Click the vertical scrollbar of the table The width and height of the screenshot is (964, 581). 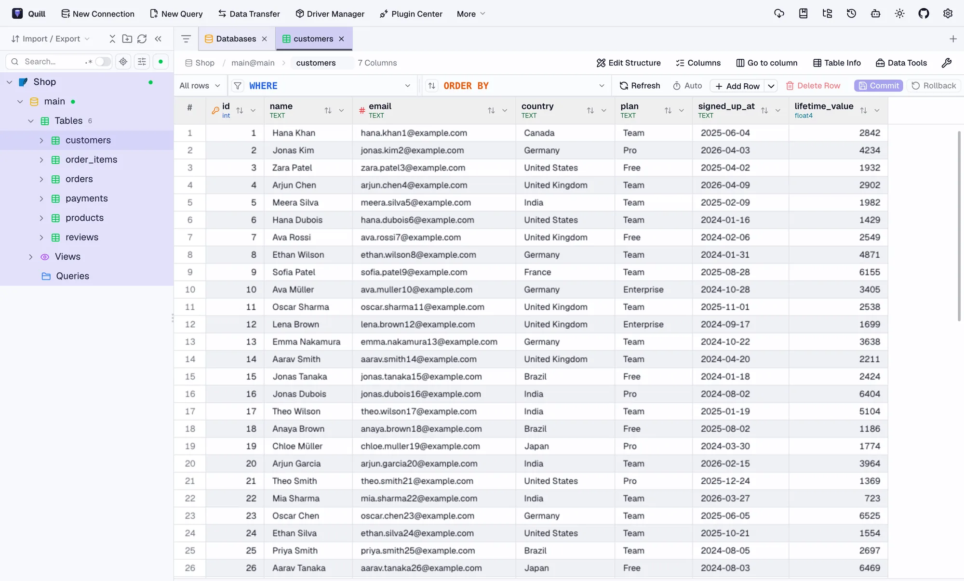(959, 225)
